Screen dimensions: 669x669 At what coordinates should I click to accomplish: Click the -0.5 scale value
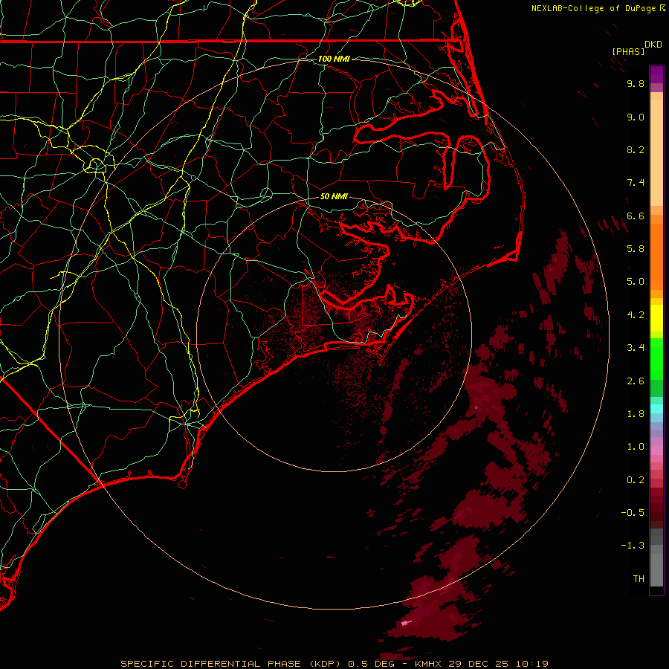tap(633, 513)
